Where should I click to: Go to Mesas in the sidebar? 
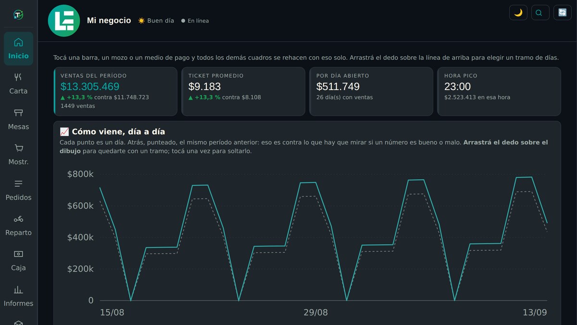[x=18, y=119]
